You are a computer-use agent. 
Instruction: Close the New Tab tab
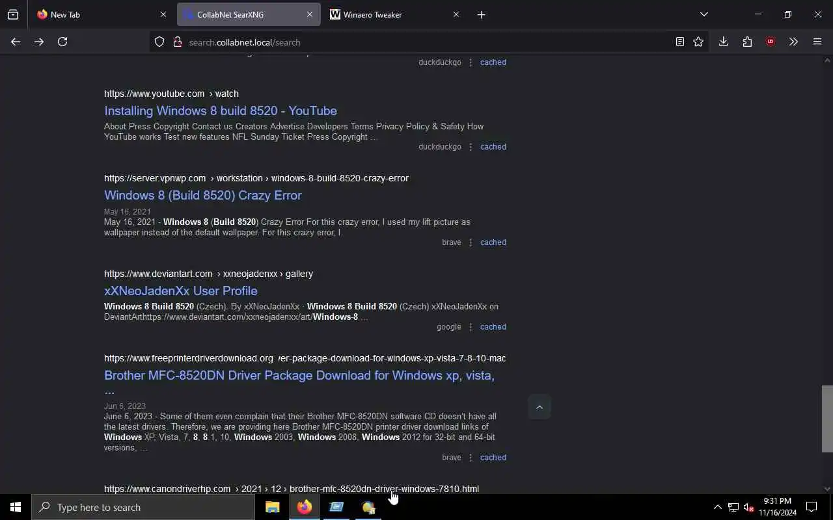[163, 14]
